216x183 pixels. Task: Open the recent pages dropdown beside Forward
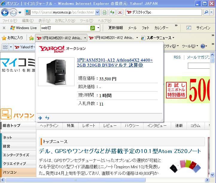20,12
